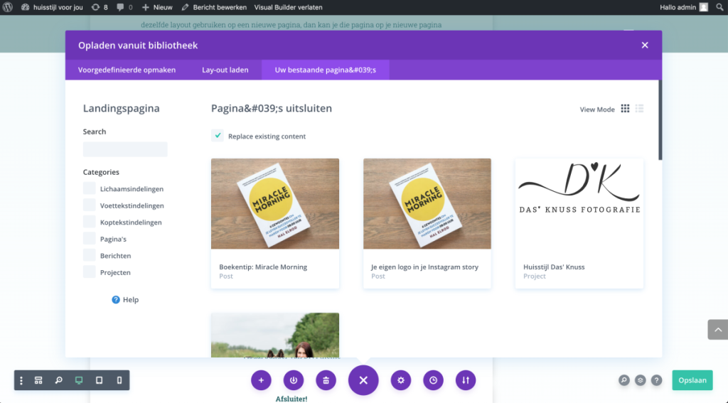The image size is (728, 403).
Task: Select phone view icon
Action: point(119,380)
